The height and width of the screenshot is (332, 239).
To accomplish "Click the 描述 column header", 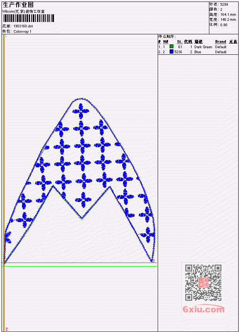I will pos(199,42).
